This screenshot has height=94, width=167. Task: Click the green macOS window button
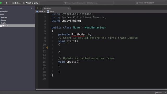click(1, 3)
